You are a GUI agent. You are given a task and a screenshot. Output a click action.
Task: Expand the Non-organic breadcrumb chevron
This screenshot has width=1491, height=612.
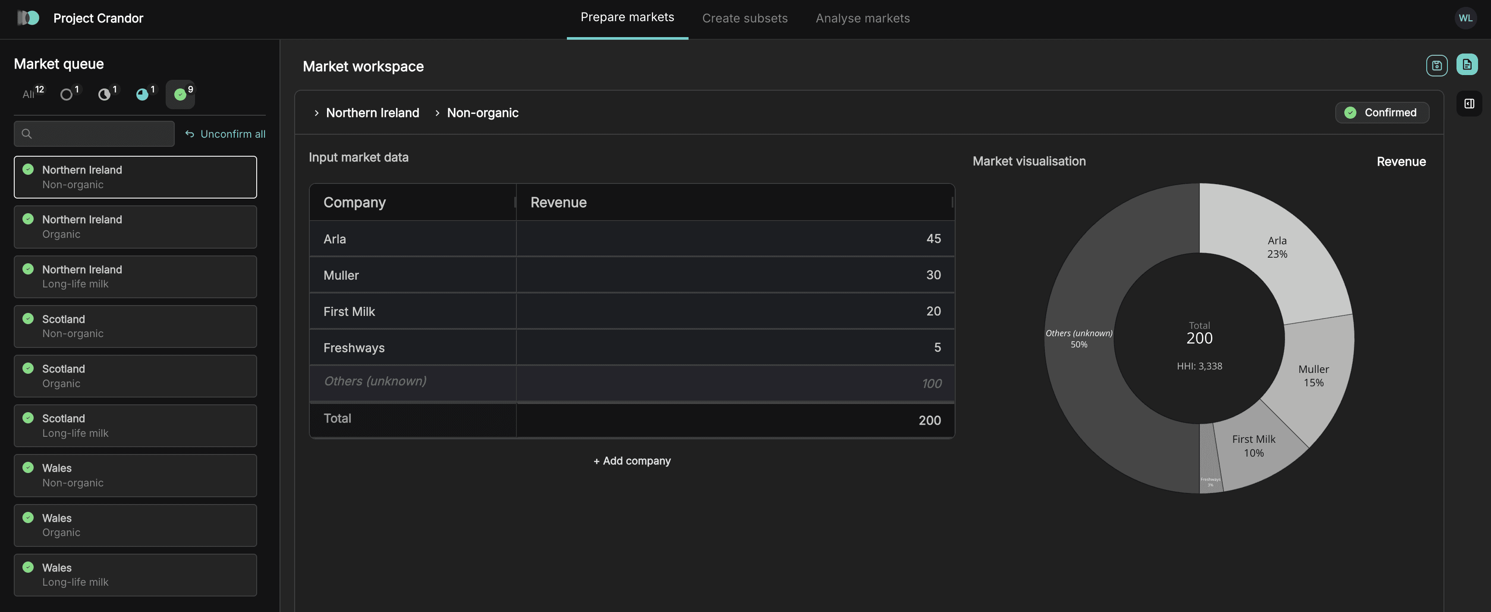[x=437, y=113]
